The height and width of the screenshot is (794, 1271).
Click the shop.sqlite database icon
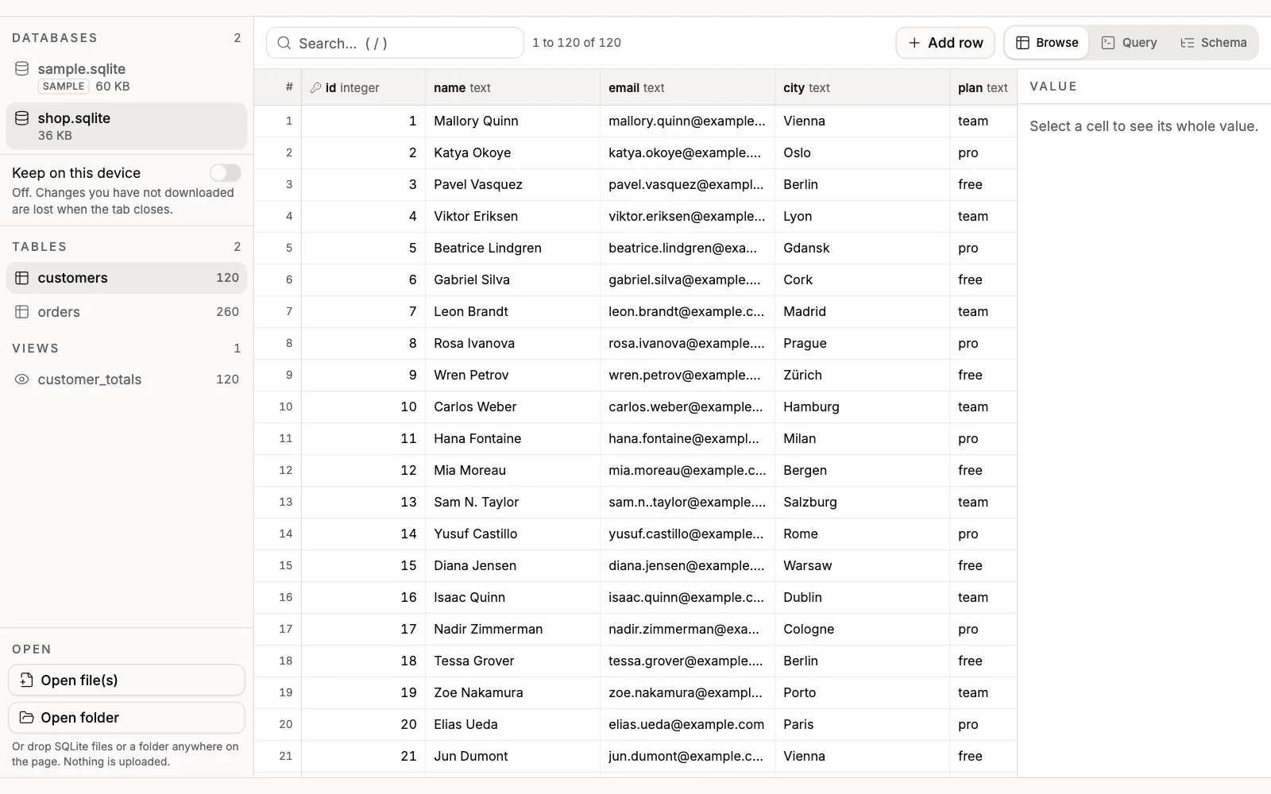coord(22,118)
